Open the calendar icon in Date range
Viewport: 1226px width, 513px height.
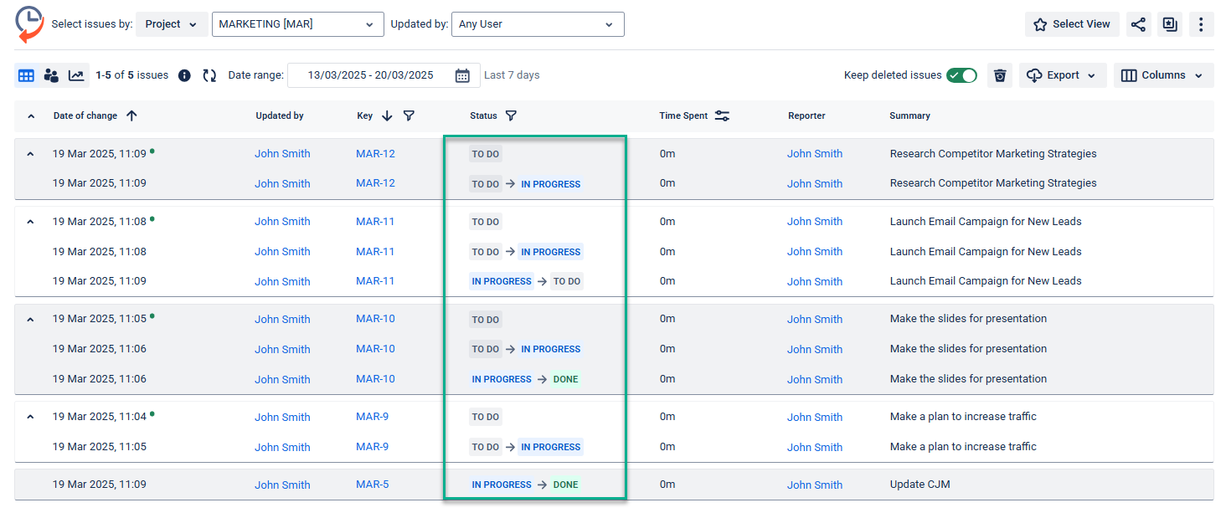pos(463,74)
